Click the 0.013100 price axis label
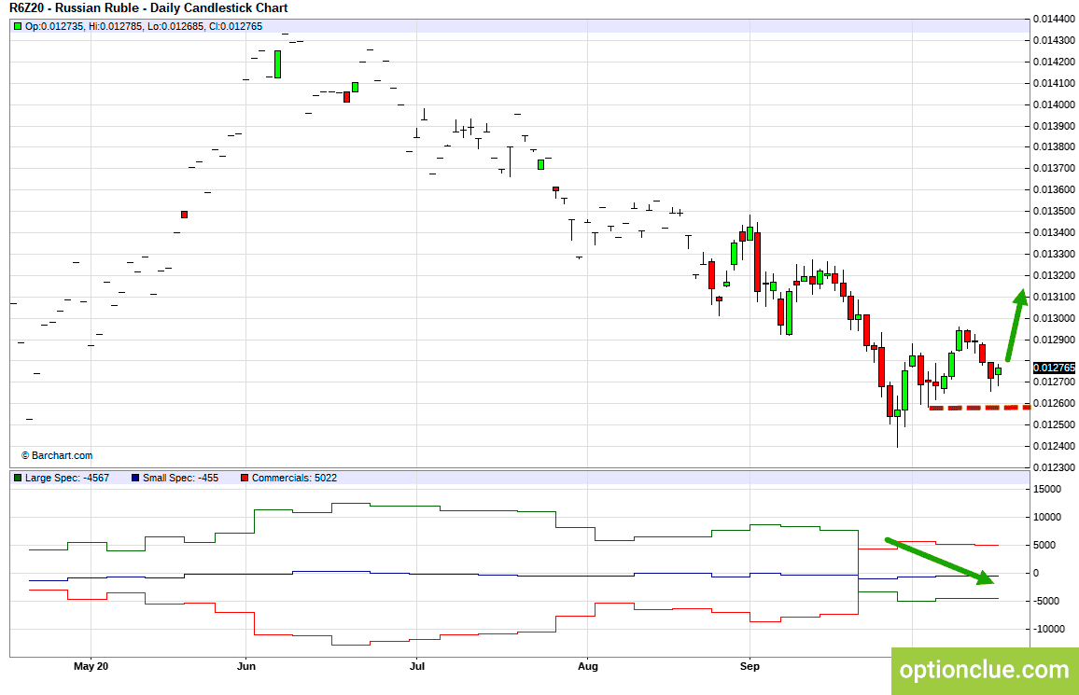1079x695 pixels. tap(1054, 297)
